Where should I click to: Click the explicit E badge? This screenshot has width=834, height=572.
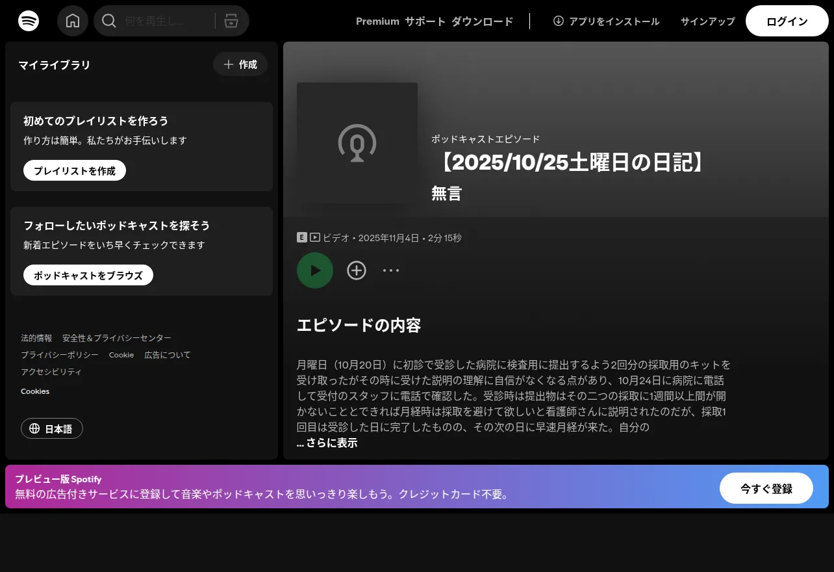(x=301, y=238)
